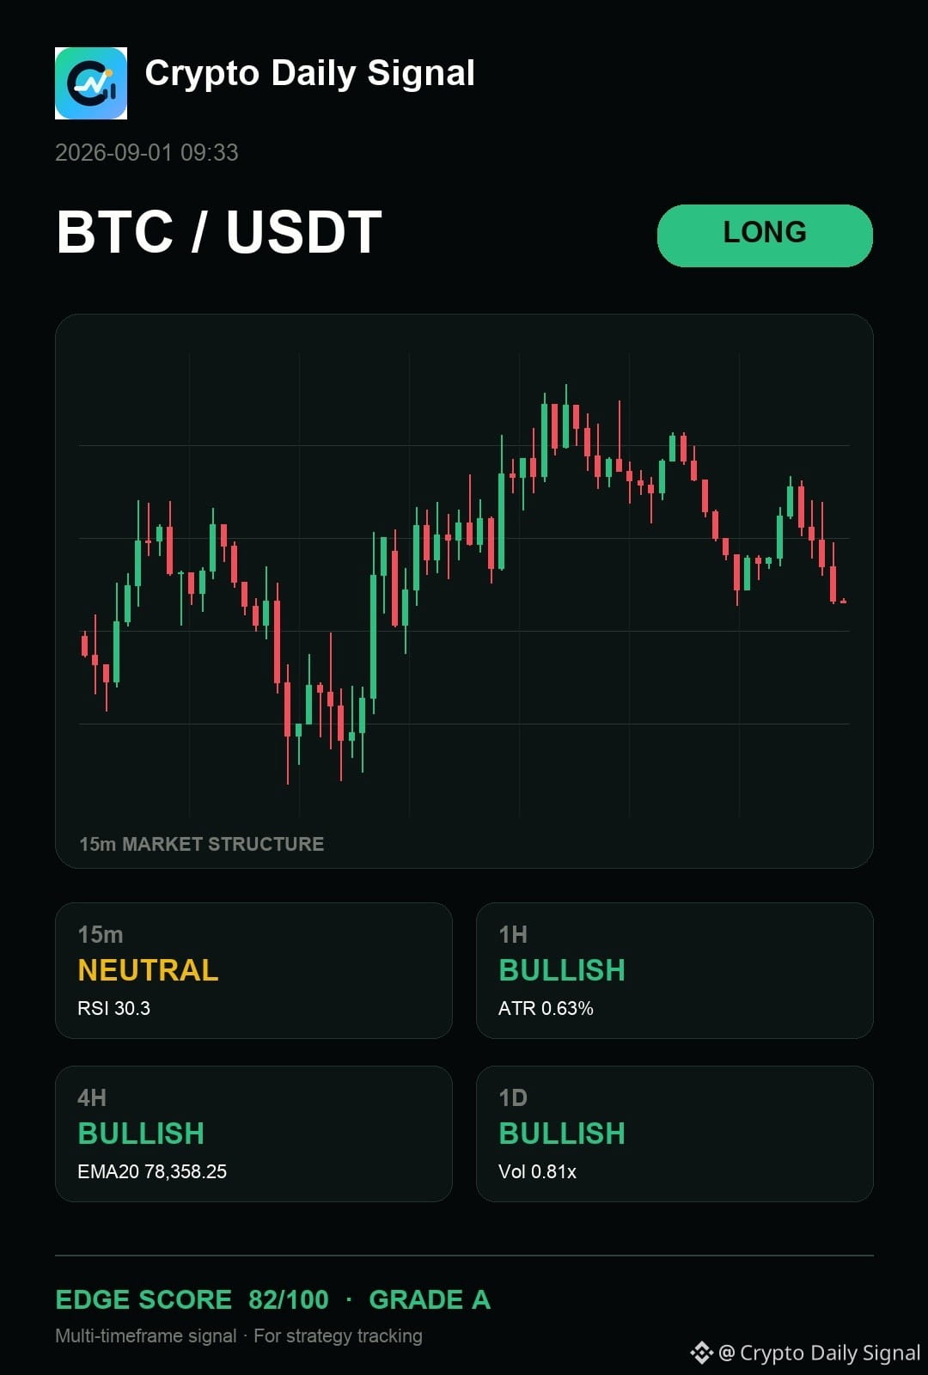Viewport: 928px width, 1375px height.
Task: Select the green LONG signal badge
Action: tap(765, 235)
